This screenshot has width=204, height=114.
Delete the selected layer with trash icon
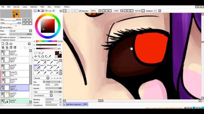pyautogui.click(x=15, y=47)
